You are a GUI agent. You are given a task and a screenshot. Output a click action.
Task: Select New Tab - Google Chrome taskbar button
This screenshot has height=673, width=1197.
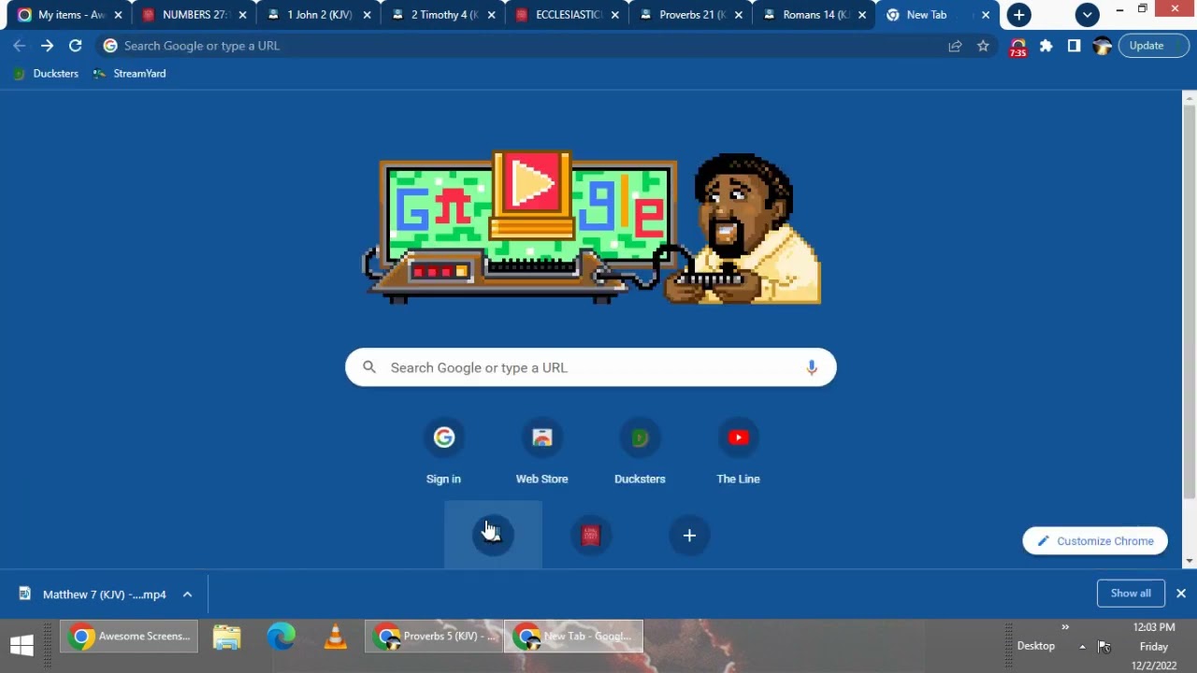pos(574,637)
